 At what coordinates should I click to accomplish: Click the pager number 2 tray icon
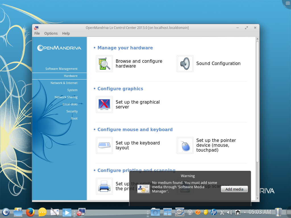(x=190, y=212)
